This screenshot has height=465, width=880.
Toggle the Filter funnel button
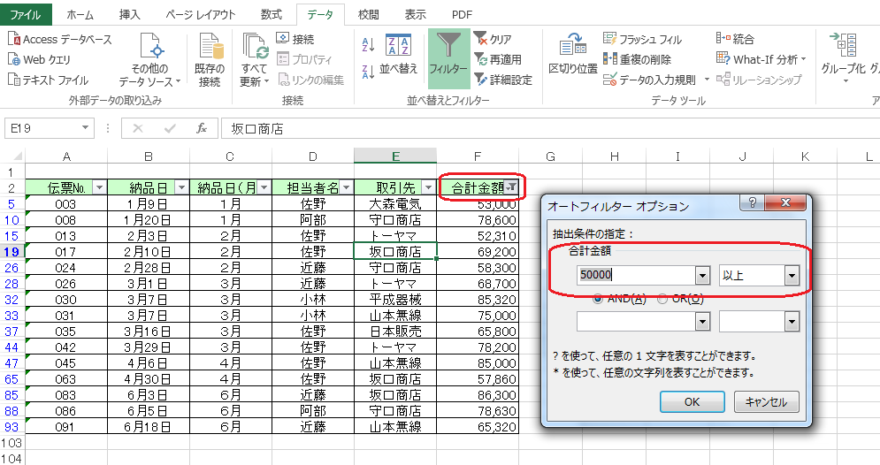click(448, 59)
